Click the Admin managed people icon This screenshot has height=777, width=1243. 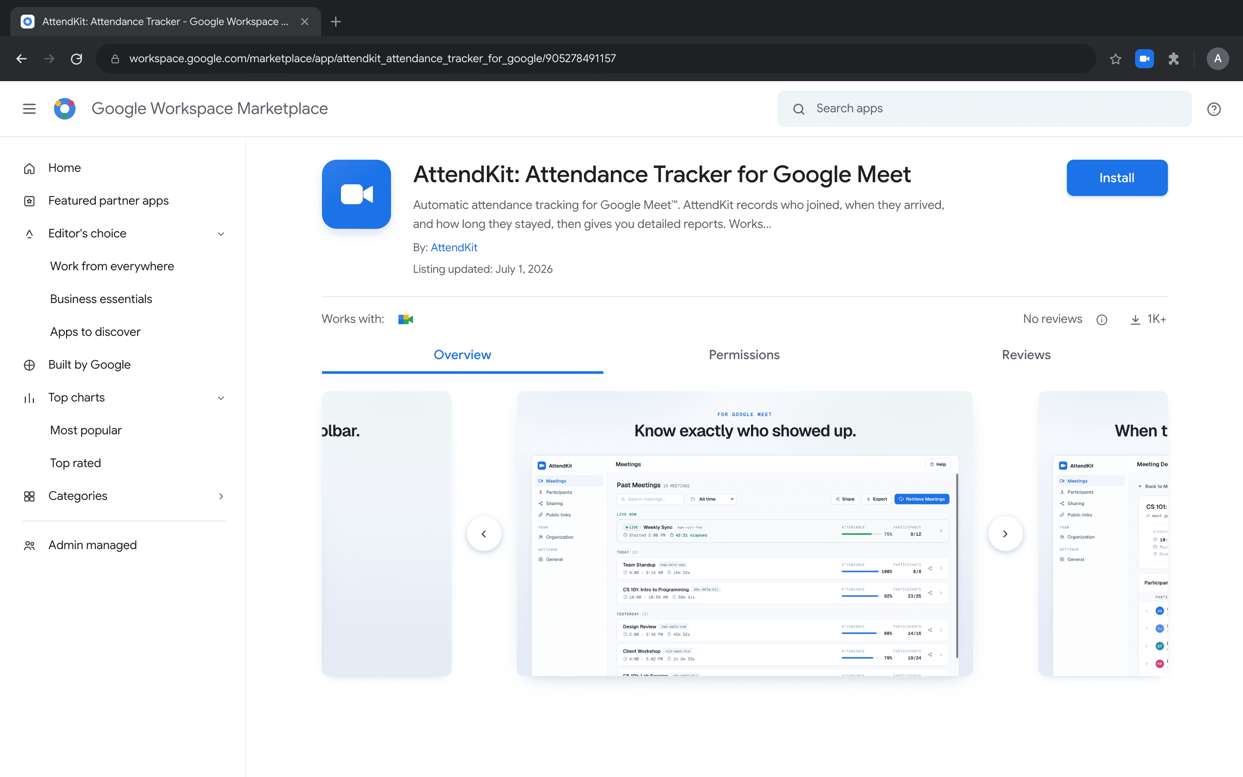click(x=29, y=546)
